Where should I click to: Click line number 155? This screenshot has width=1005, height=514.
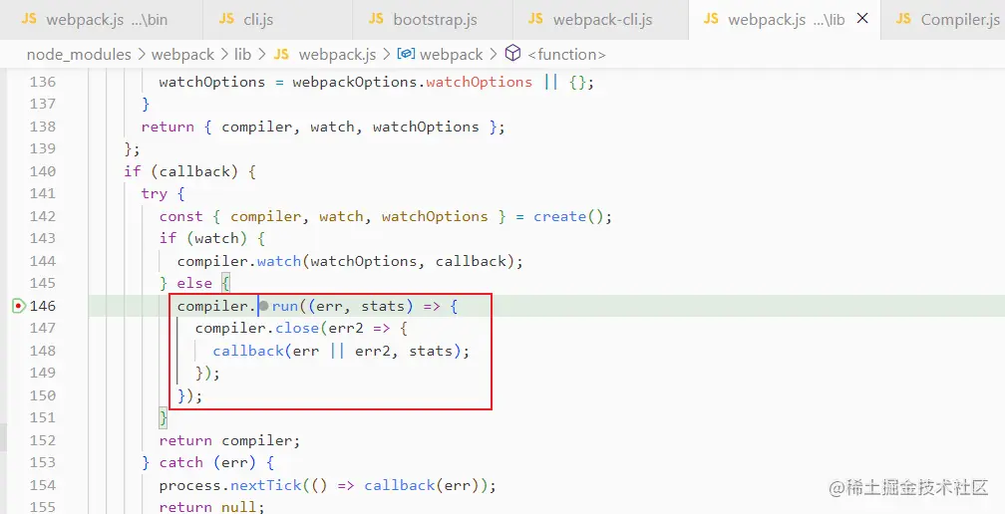click(43, 507)
